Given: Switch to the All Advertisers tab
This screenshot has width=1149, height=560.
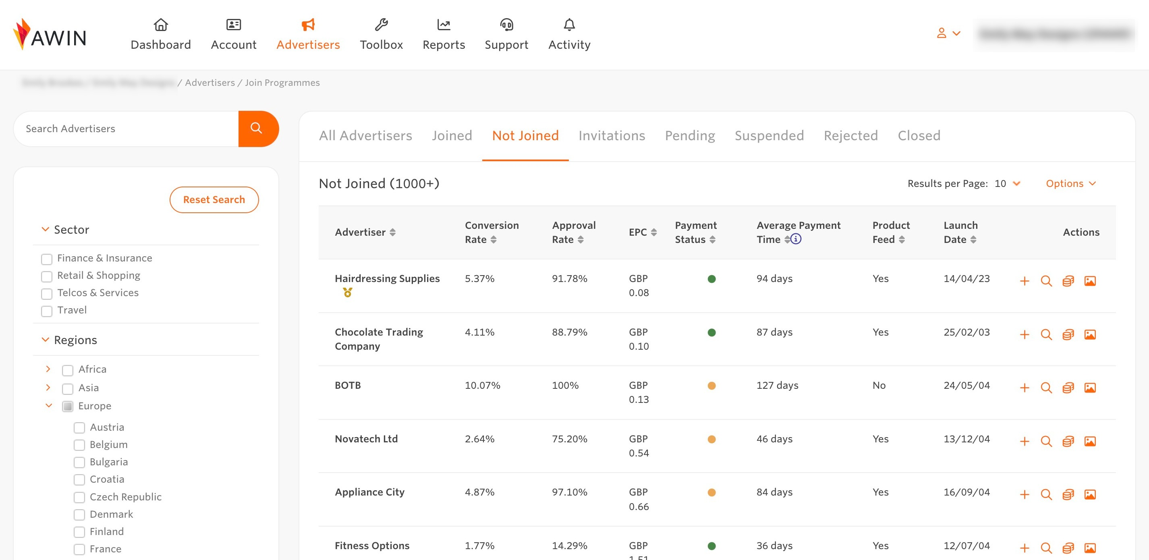Looking at the screenshot, I should (365, 135).
